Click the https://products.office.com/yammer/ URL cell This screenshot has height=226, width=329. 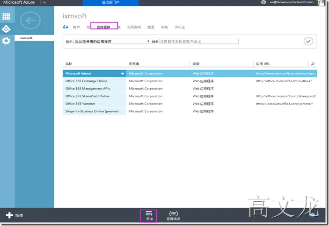(x=285, y=104)
